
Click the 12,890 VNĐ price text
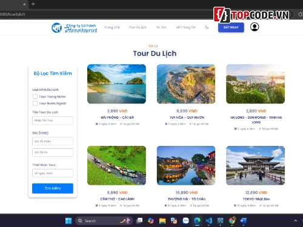point(256,192)
